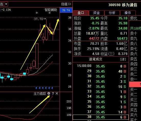The width and height of the screenshot is (141, 121).
Task: Click the 总量 value 10.07万
Action: [92, 33]
